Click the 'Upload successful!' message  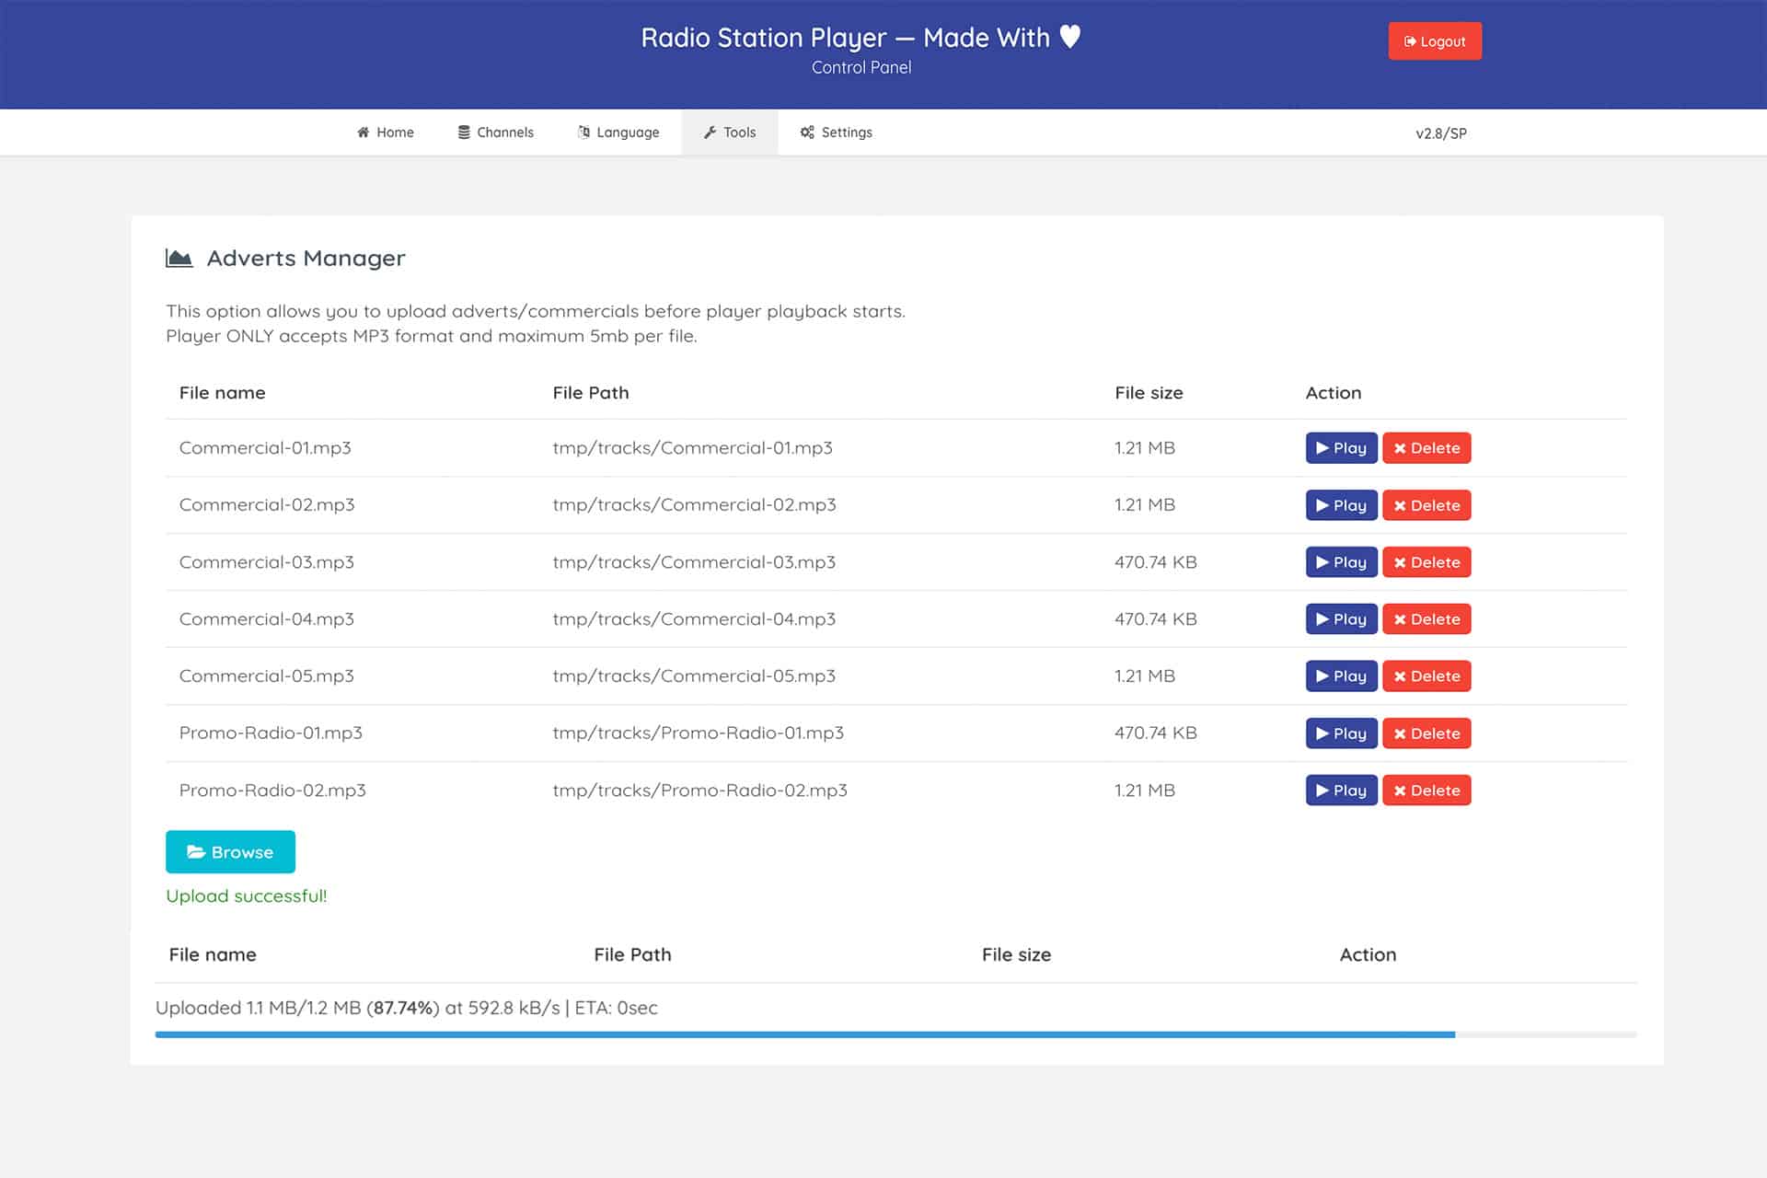[247, 896]
